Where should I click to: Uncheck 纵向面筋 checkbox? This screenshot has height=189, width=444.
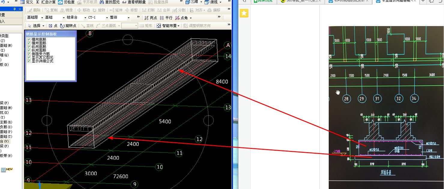pyautogui.click(x=29, y=50)
